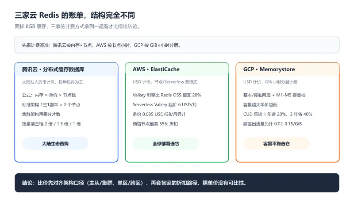Click USD 计价，GiB 小时分层计费 text

(x=270, y=82)
